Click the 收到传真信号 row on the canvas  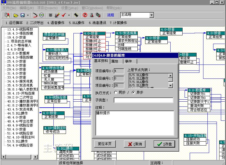(53, 88)
